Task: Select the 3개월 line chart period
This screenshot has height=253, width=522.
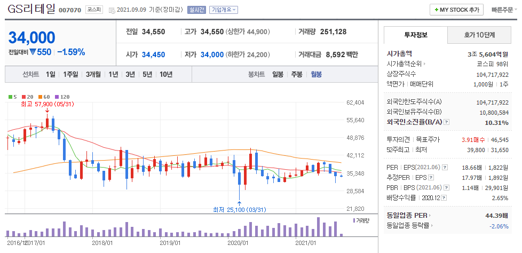Action: [x=93, y=74]
